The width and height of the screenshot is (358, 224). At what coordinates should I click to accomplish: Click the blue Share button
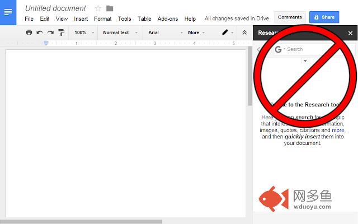pos(324,17)
